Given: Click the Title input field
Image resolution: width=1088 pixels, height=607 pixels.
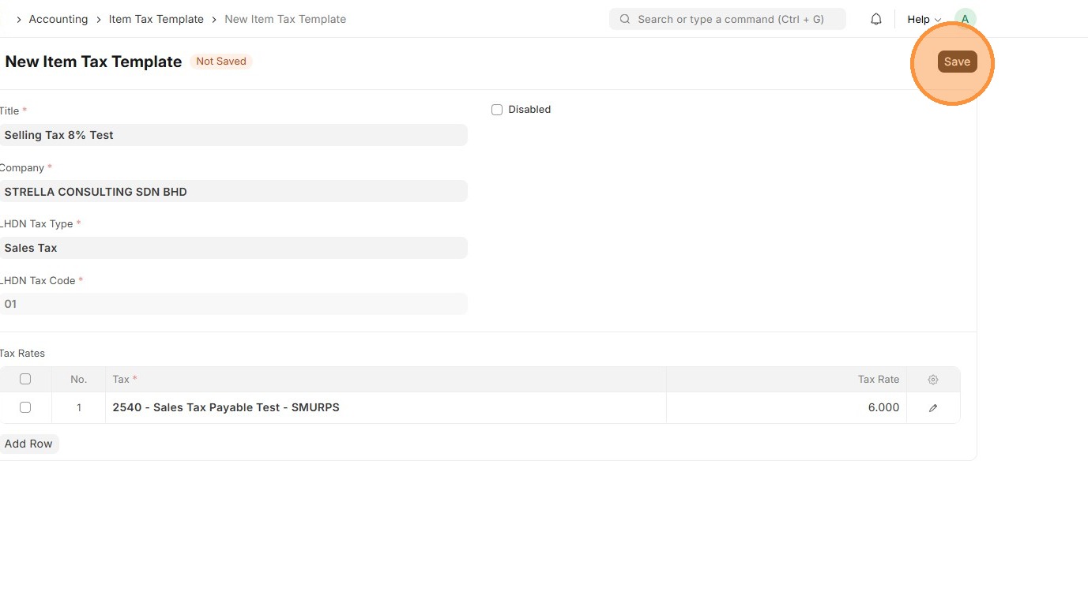Looking at the screenshot, I should pyautogui.click(x=233, y=135).
